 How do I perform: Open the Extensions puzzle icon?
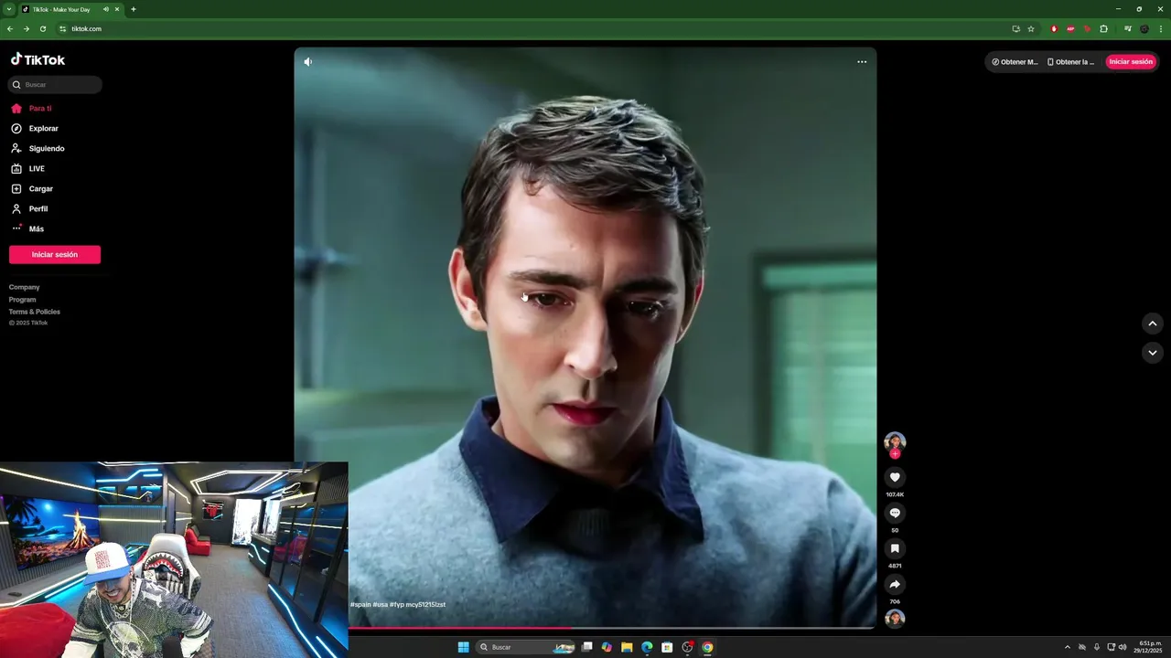pos(1103,29)
